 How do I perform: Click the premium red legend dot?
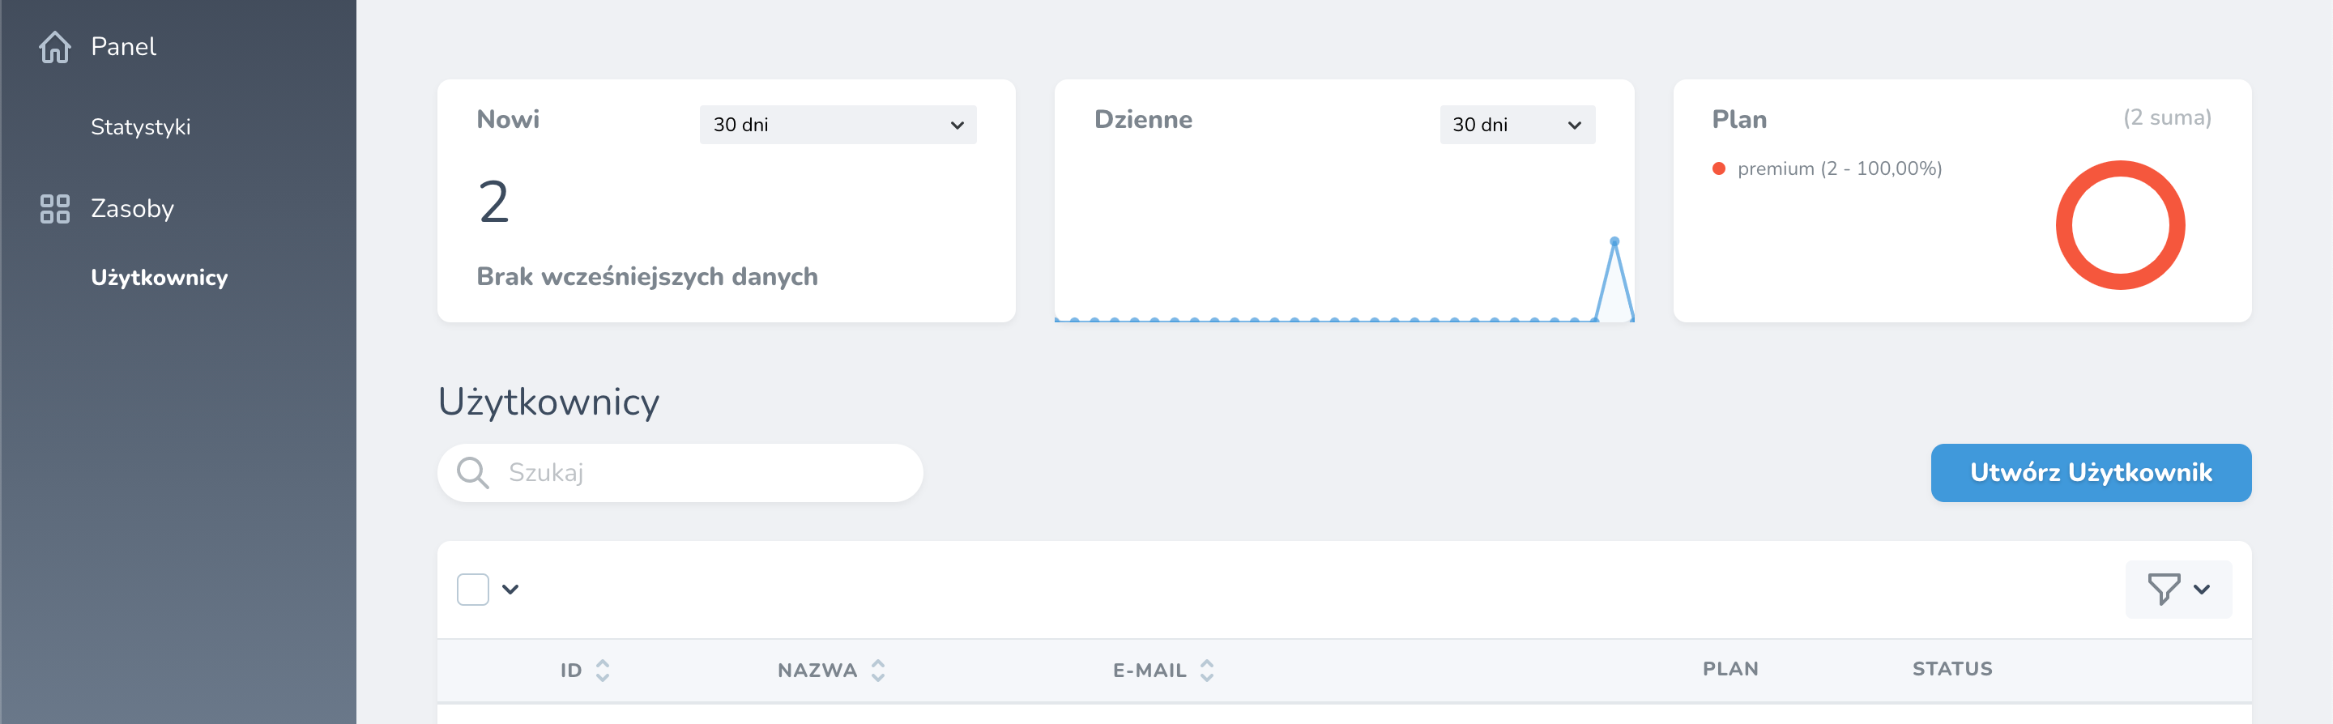1718,168
